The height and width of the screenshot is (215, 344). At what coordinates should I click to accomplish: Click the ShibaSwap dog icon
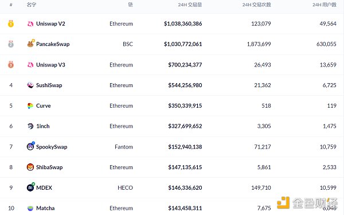pyautogui.click(x=30, y=167)
